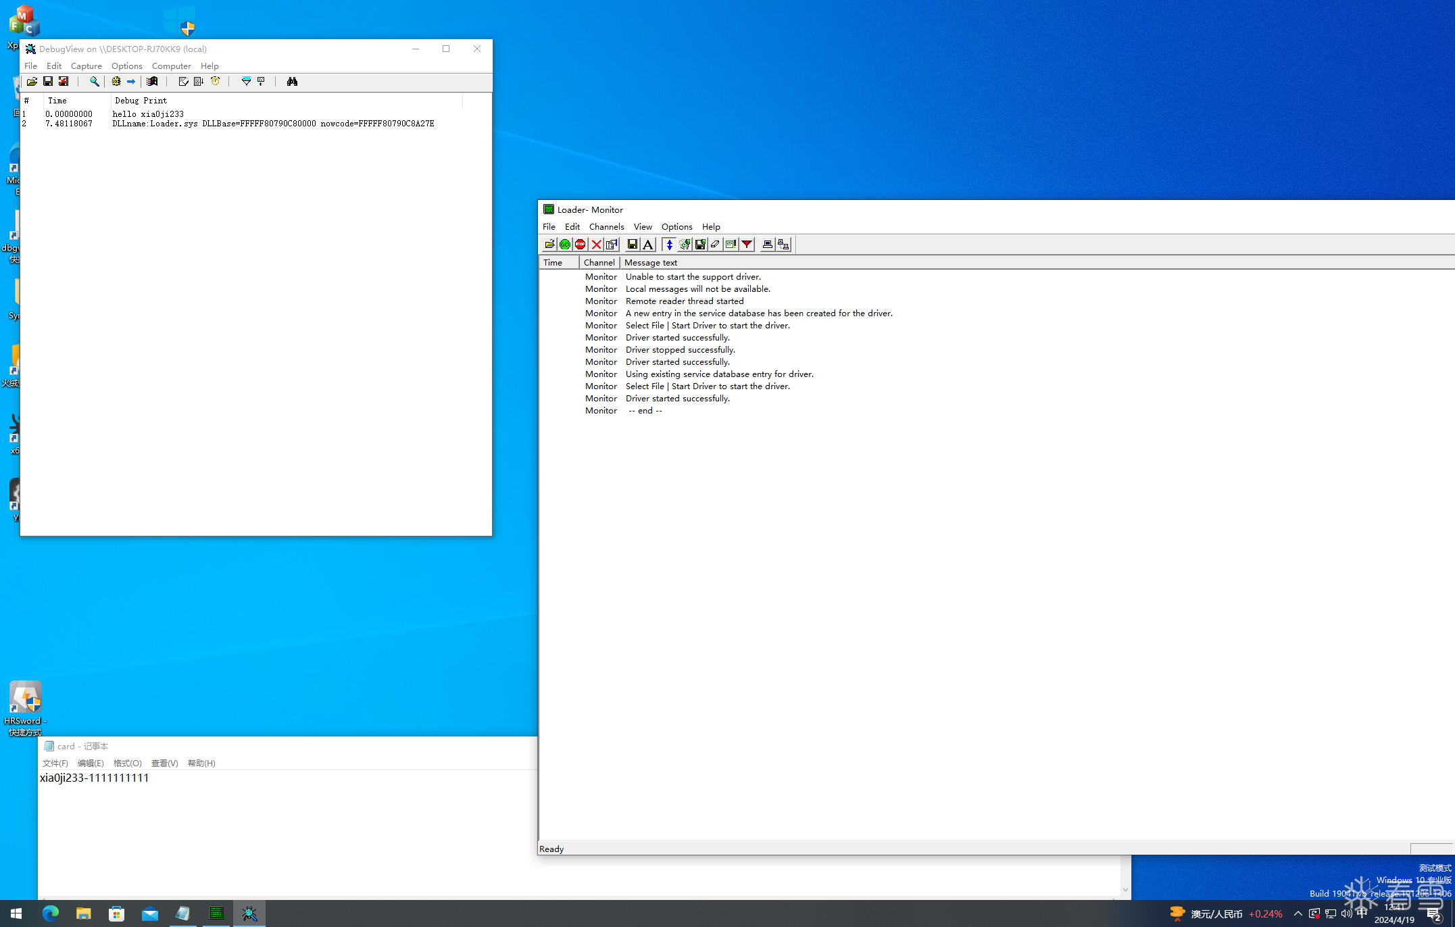Viewport: 1455px width, 927px height.
Task: Click the red X remove icon in Loader Monitor
Action: pos(596,245)
